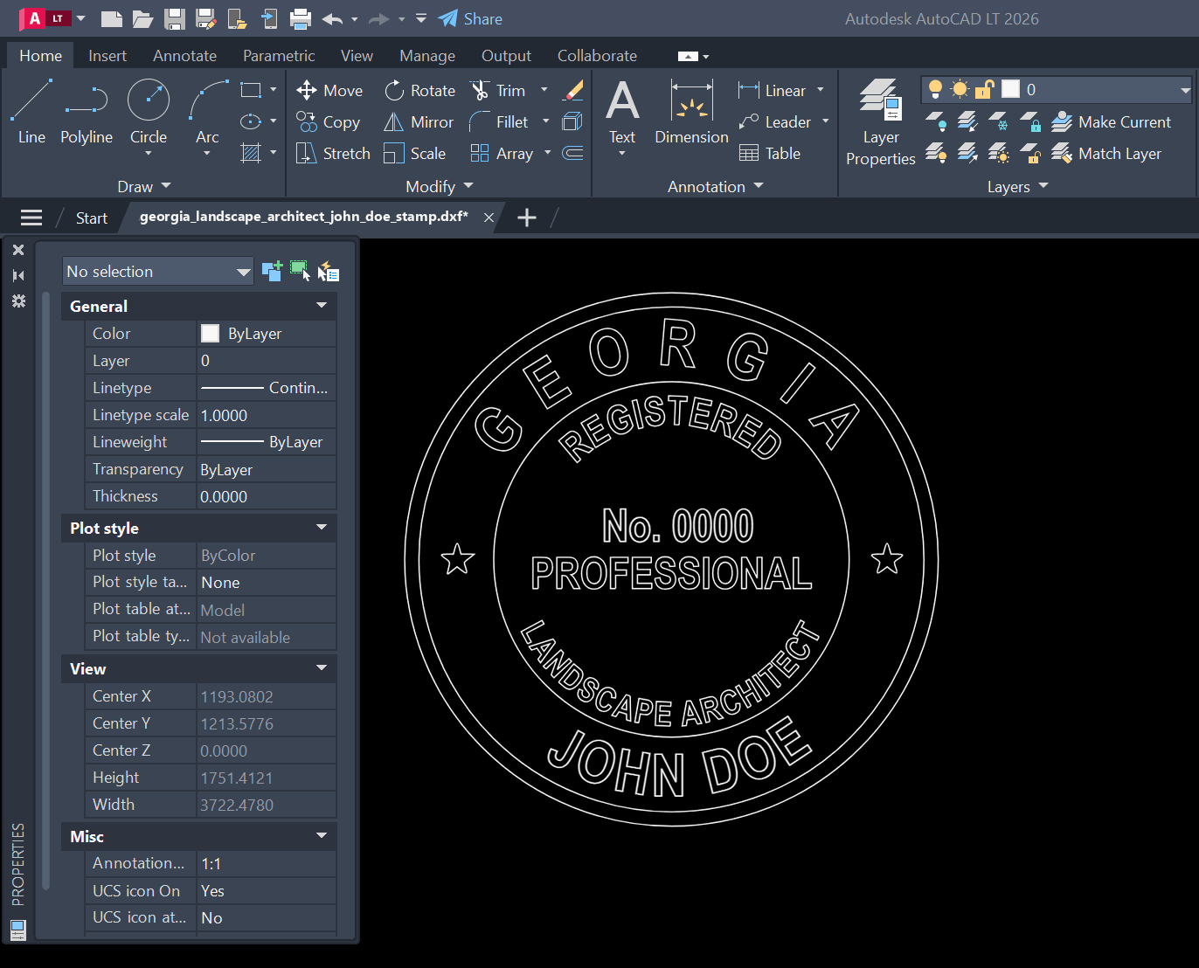Viewport: 1199px width, 968px height.
Task: Expand the Modify panel flyout
Action: [x=440, y=186]
